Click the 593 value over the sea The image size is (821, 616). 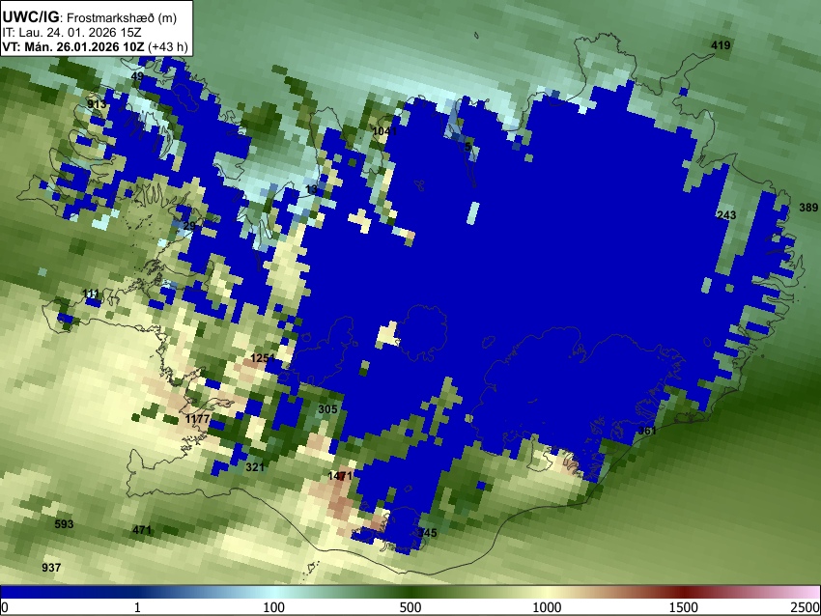coord(64,524)
